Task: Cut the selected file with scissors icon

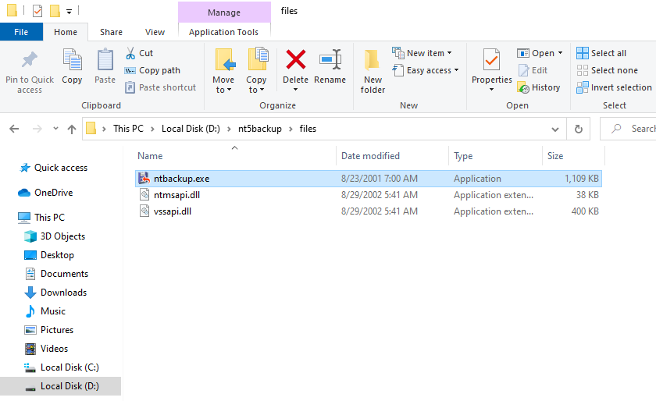Action: click(130, 53)
